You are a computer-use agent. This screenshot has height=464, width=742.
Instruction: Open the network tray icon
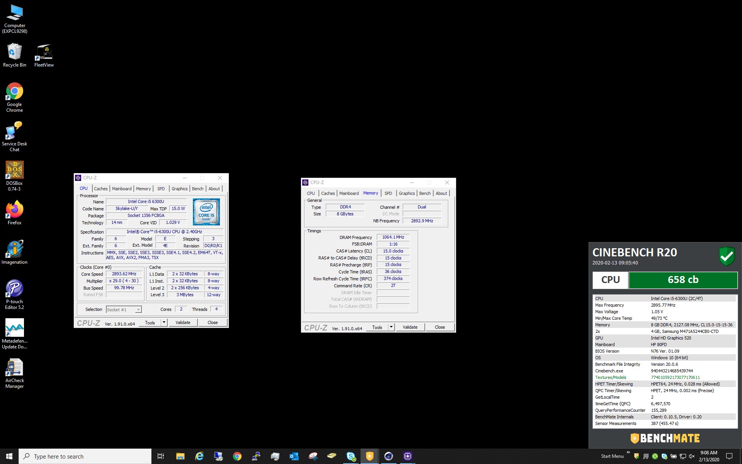pos(683,456)
